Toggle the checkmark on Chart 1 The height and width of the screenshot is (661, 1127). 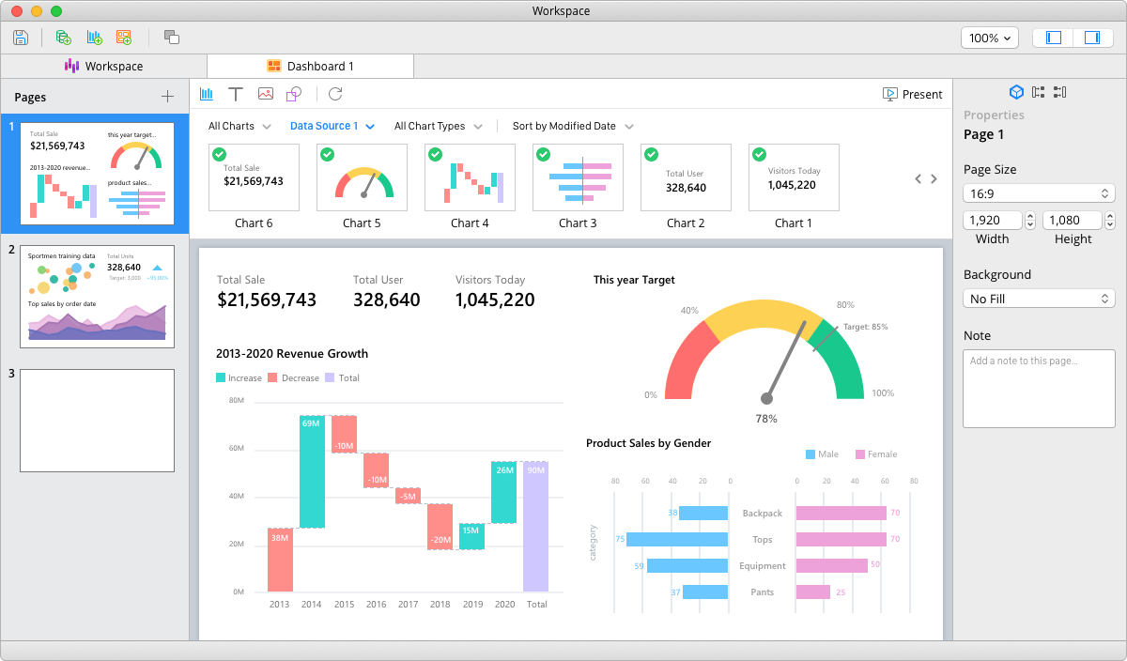[x=759, y=154]
